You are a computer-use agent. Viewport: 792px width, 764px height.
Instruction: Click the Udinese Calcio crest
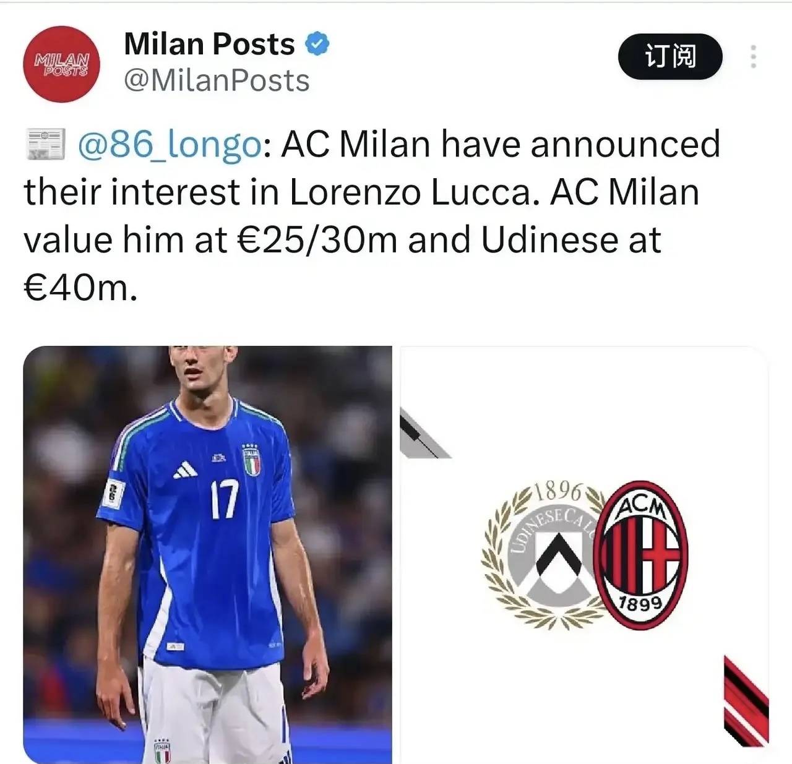[x=543, y=555]
